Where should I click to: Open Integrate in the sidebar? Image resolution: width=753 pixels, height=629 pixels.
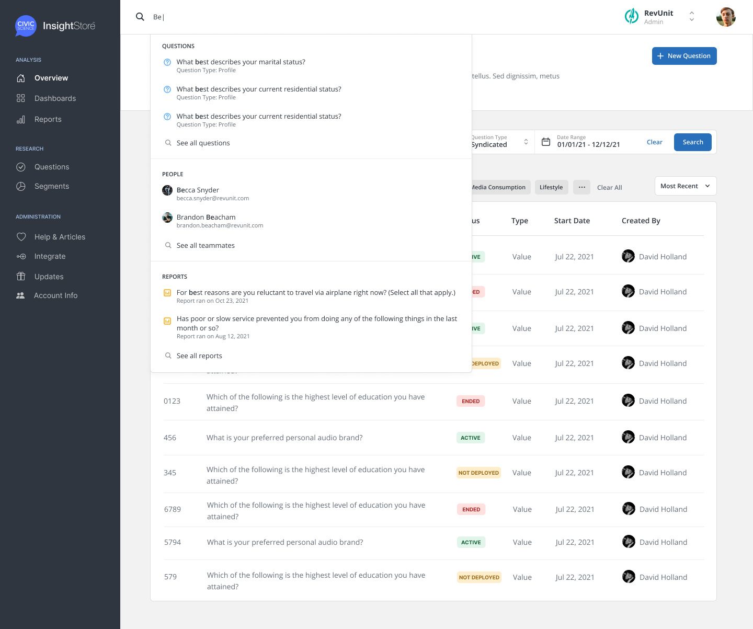(50, 256)
